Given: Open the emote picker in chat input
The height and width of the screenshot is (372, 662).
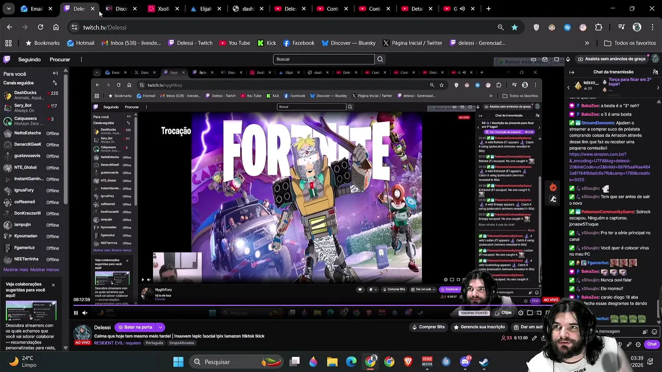Looking at the screenshot, I should click(654, 332).
